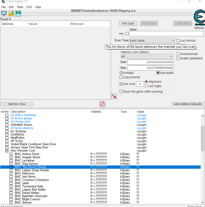Image resolution: width=205 pixels, height=207 pixels.
Task: Tick the BMC Hollow Fiend checkbox
Action: coord(11,154)
